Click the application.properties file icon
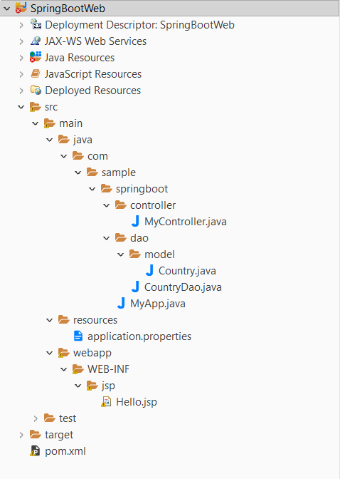The image size is (340, 479). pyautogui.click(x=78, y=336)
